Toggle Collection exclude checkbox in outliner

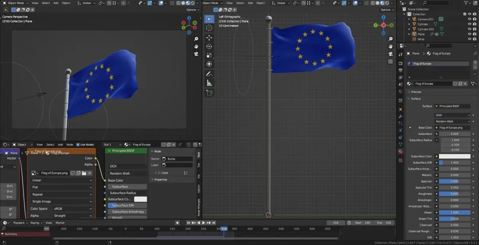click(464, 14)
